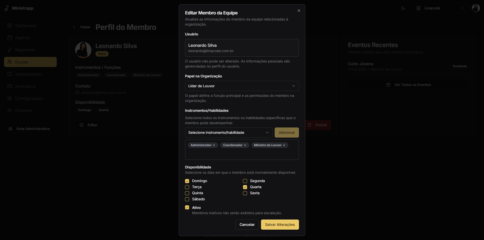Open the Linqcode organization switcher

point(440,8)
